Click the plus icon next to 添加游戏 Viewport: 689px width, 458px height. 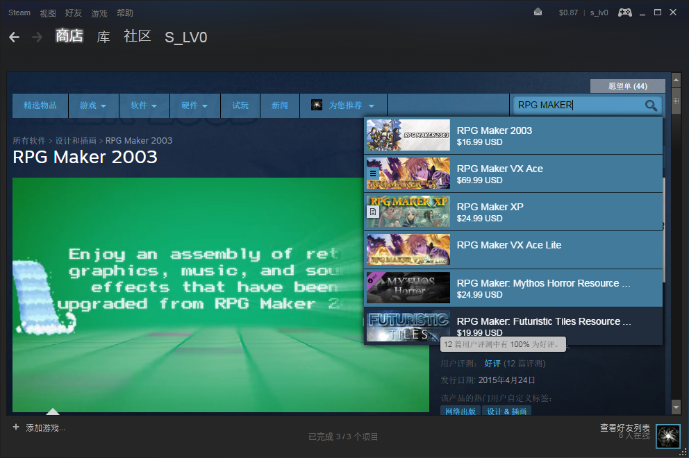click(16, 427)
